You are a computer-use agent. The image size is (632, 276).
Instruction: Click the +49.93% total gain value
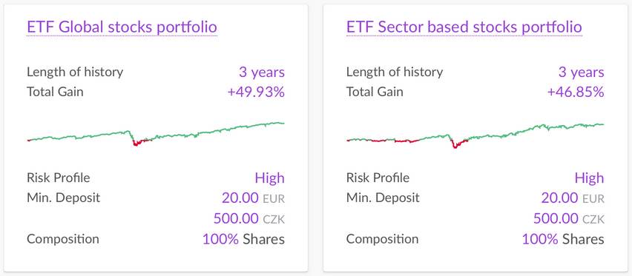(256, 92)
